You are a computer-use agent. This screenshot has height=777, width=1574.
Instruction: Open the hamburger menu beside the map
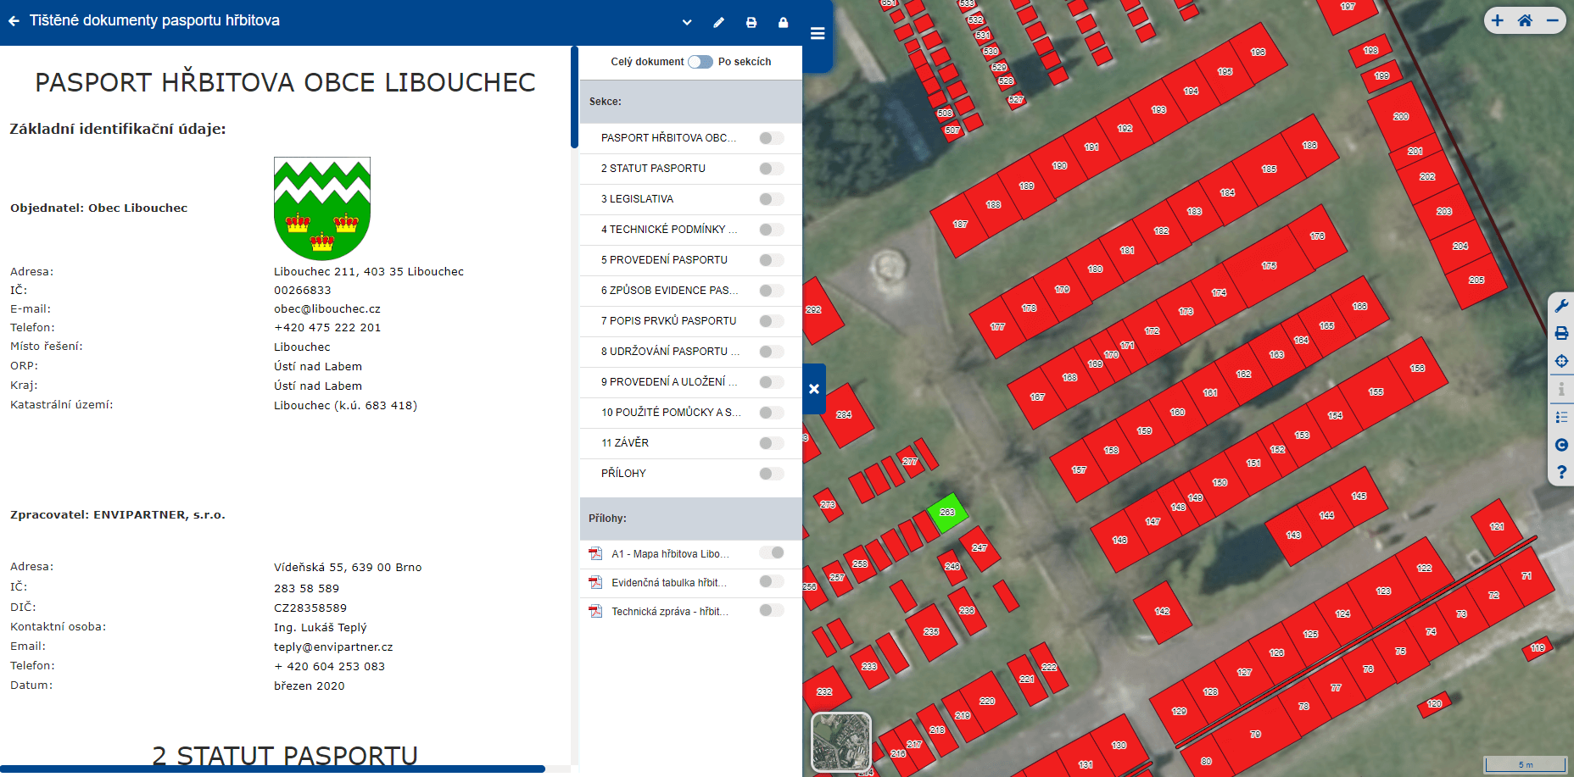pos(818,34)
